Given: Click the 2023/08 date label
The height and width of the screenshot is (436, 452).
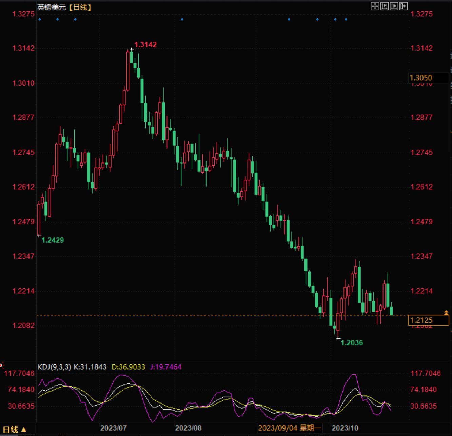Looking at the screenshot, I should (x=188, y=428).
